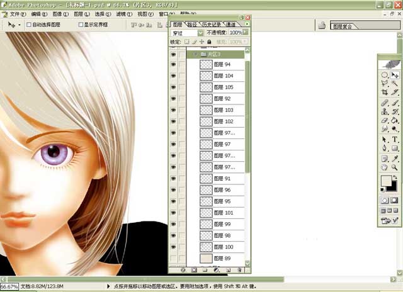Screen dimensions: 403x292
Task: Hide layer 图层 91 via eye icon
Action: tap(174, 179)
